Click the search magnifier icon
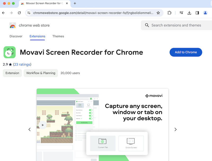 click(x=147, y=25)
